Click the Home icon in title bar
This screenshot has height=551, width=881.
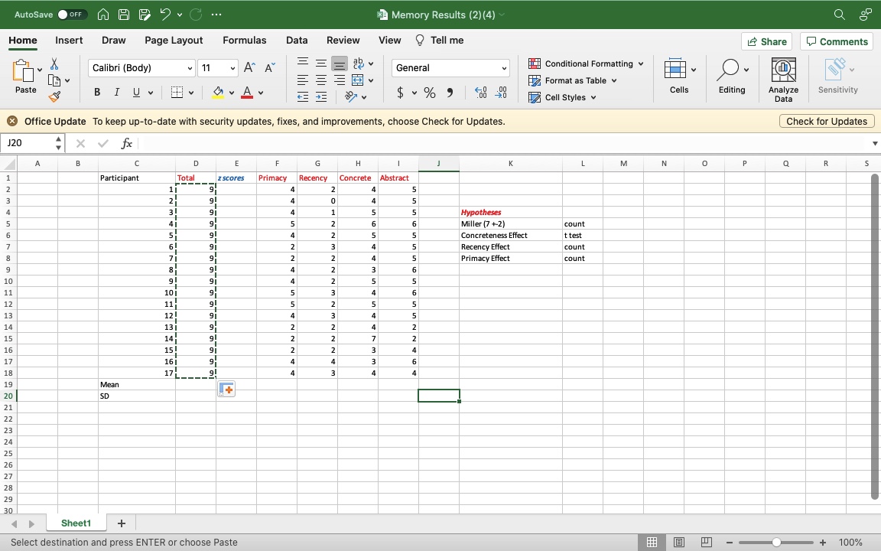(102, 15)
